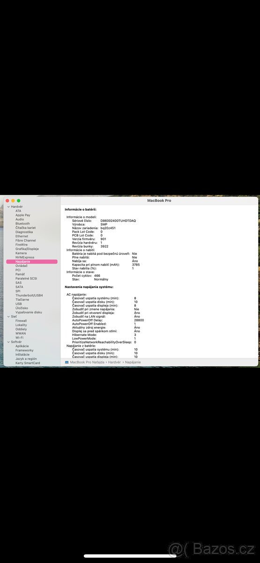This screenshot has width=260, height=563.
Task: Click the green zoom window button
Action: click(x=18, y=201)
